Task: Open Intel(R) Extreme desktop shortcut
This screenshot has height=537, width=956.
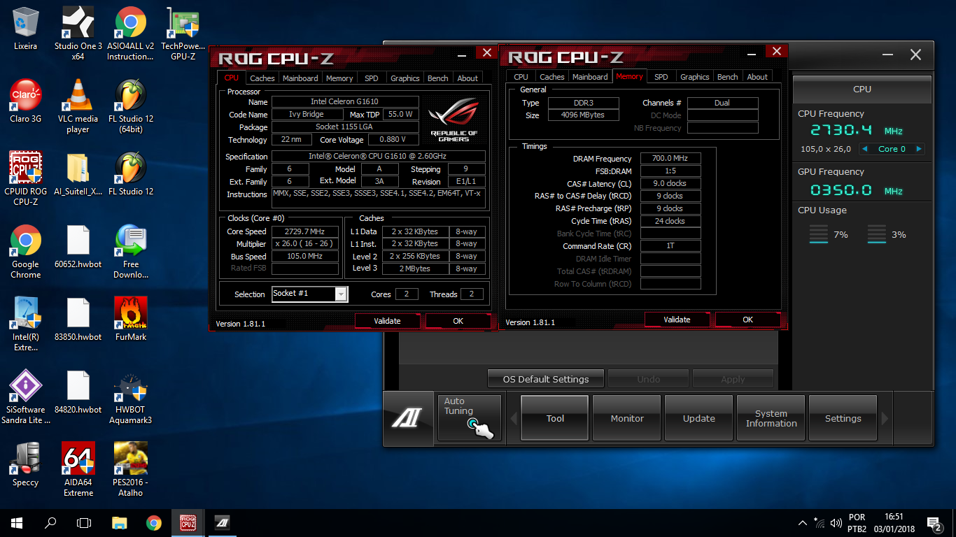Action: (x=26, y=324)
